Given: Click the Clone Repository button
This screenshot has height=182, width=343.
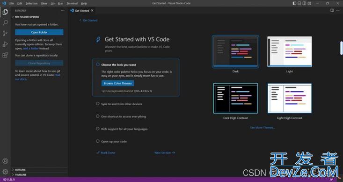Looking at the screenshot, I should pyautogui.click(x=39, y=63).
